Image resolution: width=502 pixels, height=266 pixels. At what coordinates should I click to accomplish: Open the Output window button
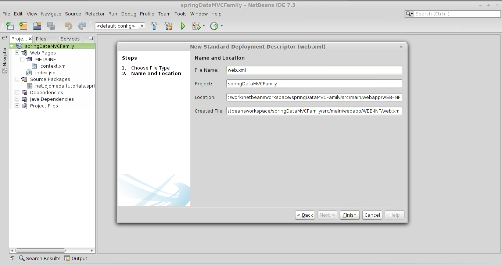coord(76,258)
